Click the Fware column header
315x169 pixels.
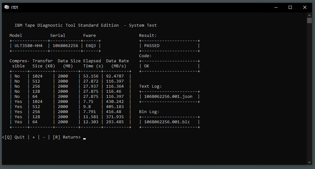[90, 35]
